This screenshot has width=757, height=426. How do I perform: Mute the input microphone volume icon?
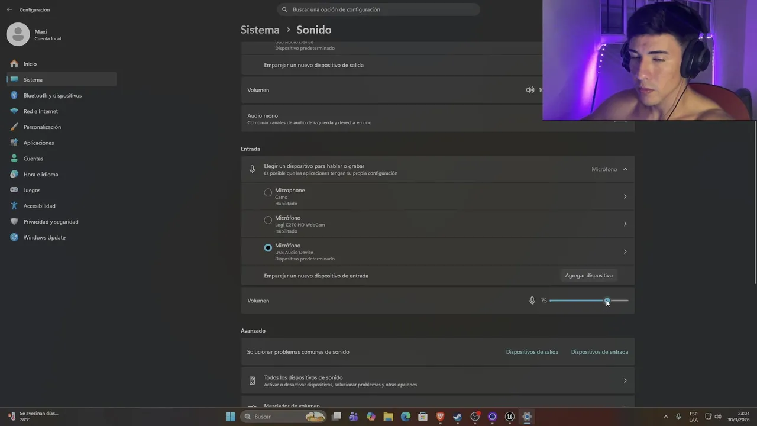(x=532, y=301)
